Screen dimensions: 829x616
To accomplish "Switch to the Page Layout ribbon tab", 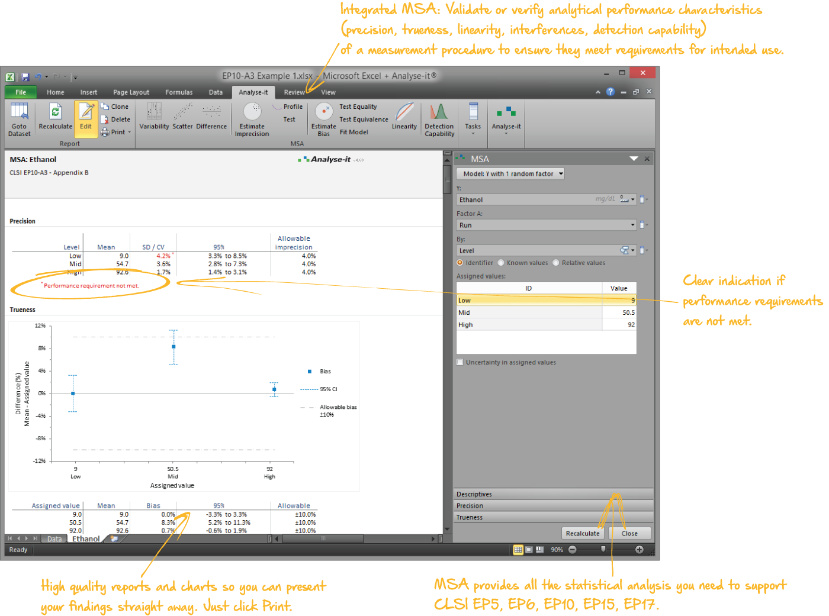I will point(131,92).
